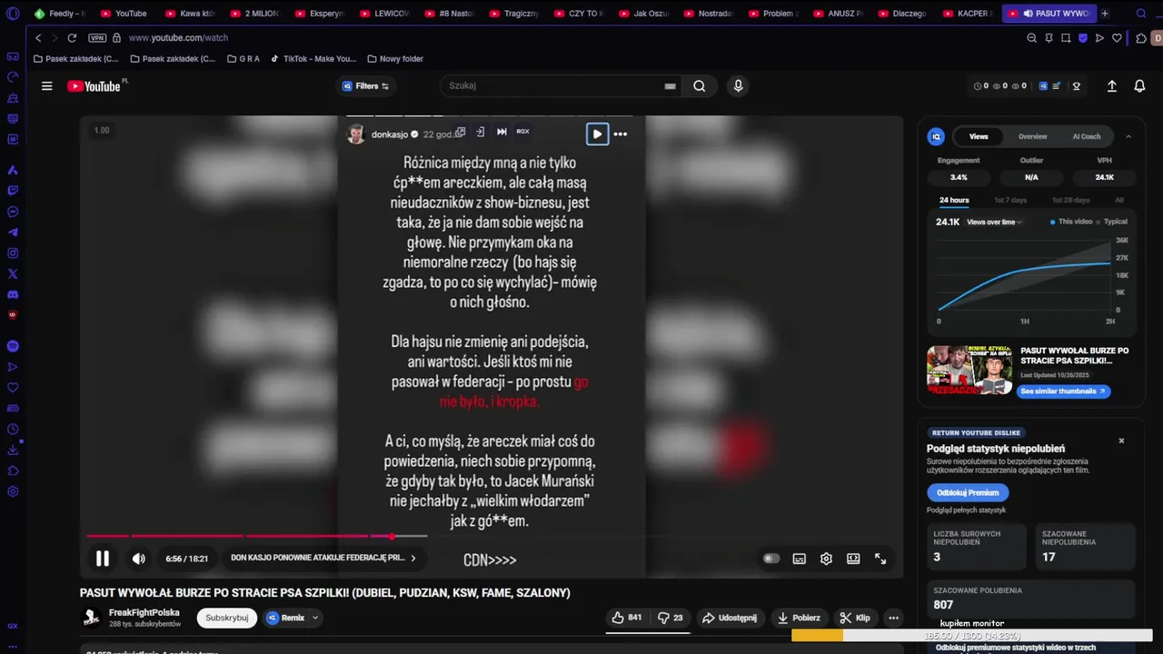The image size is (1163, 654).
Task: Switch to the Nostradamus browser tab
Action: [x=709, y=14]
